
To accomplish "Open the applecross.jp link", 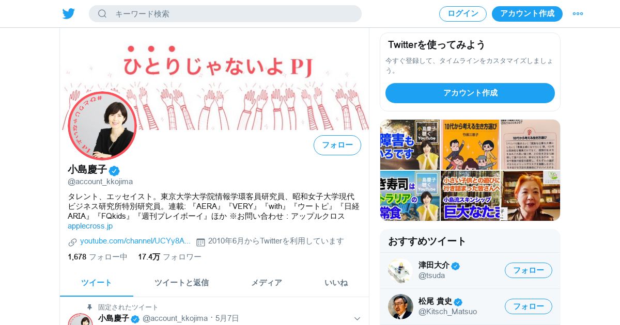I will coord(90,226).
